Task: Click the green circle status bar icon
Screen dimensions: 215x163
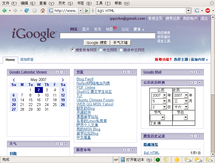Action: point(158,160)
